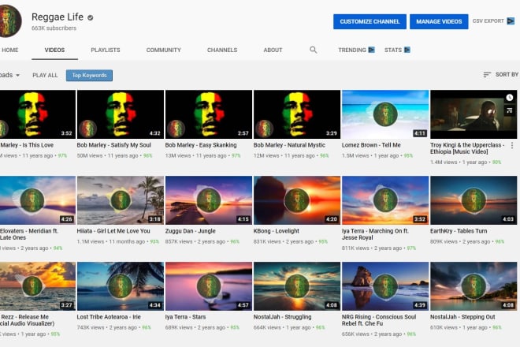Click the Add to Queue icon on Troy Kingi video
This screenshot has width=520, height=347.
(x=510, y=110)
